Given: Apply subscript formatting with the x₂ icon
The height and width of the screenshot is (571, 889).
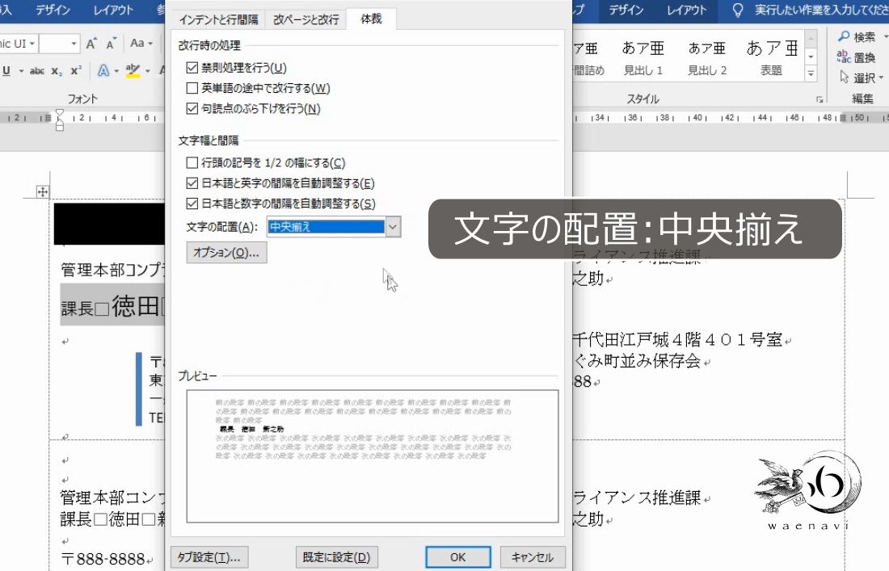Looking at the screenshot, I should point(56,71).
